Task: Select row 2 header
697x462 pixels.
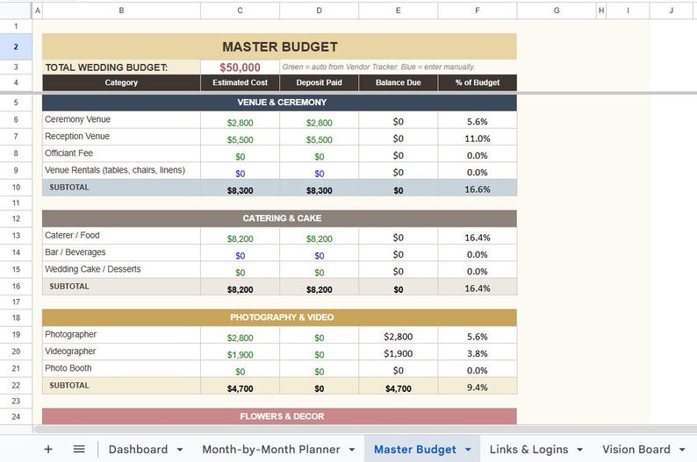Action: point(16,46)
